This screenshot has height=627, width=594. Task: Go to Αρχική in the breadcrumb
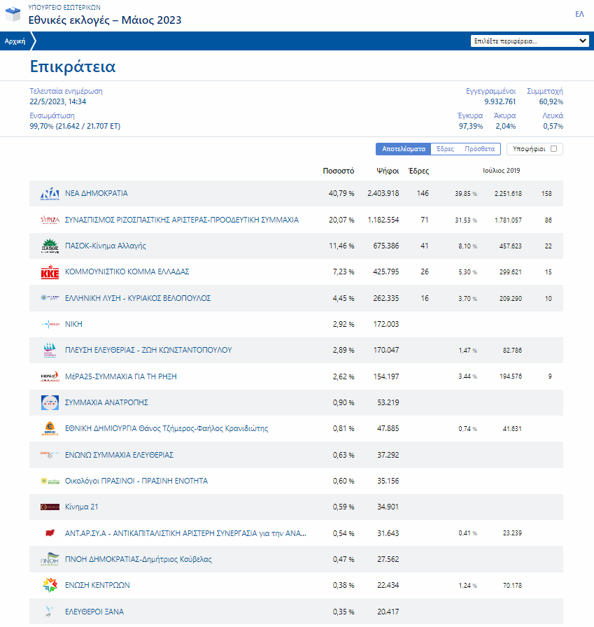(15, 41)
